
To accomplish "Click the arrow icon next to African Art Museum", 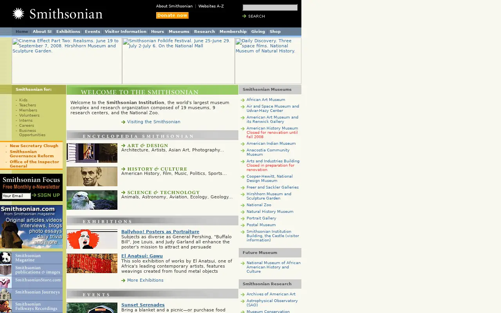I will (x=243, y=100).
